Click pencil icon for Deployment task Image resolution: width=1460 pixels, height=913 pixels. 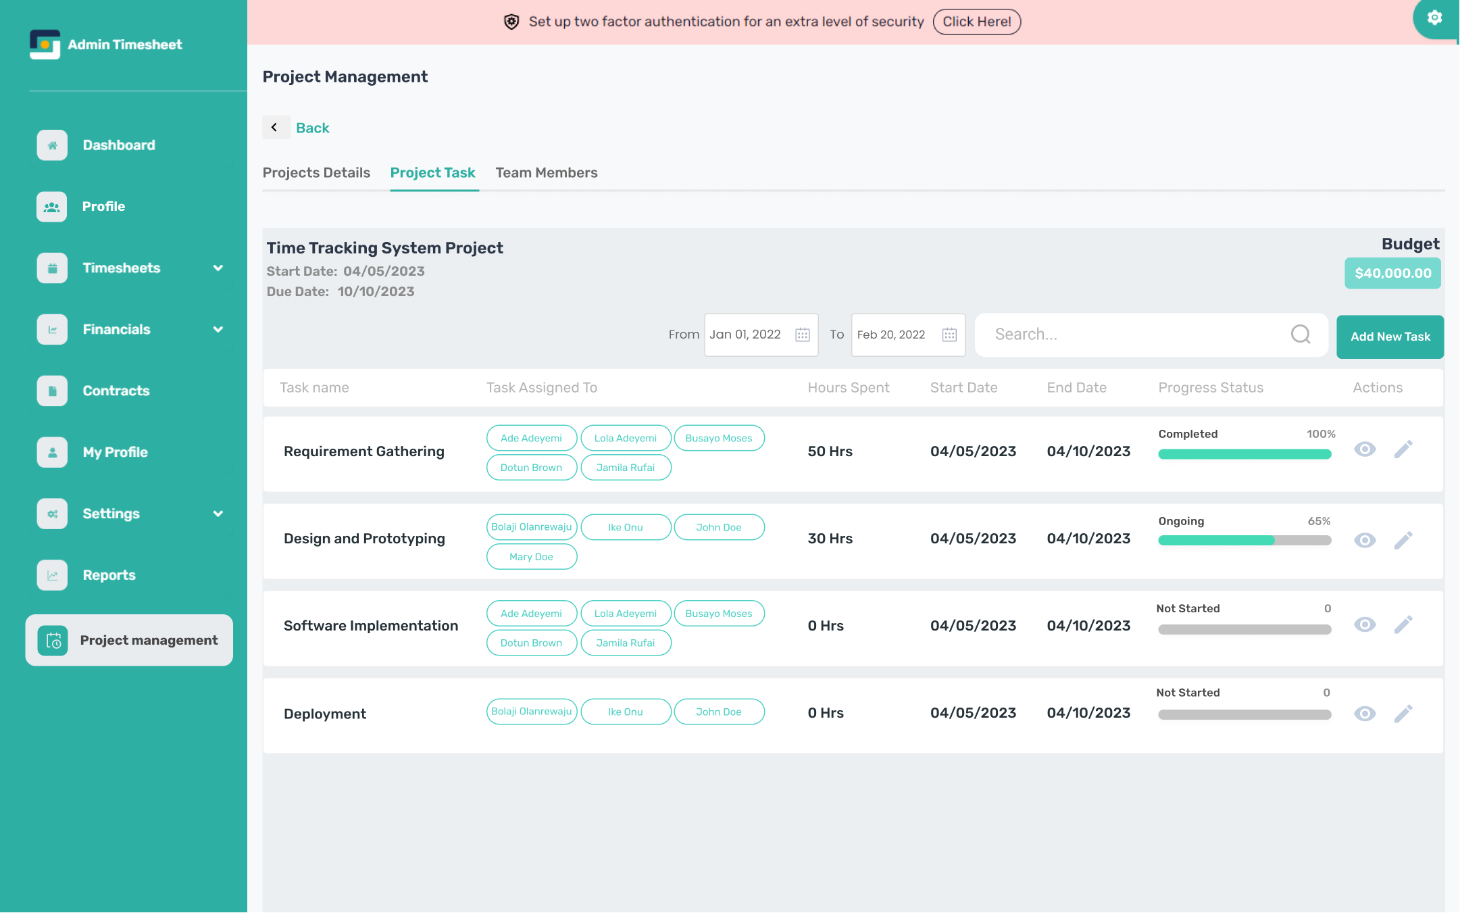(1403, 714)
